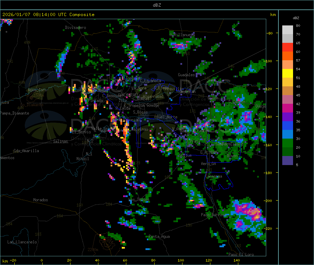Click the Carmensa map label
This screenshot has width=314, height=265.
[214, 176]
